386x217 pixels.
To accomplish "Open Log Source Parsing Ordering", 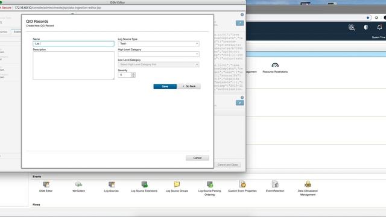I will click(209, 189).
